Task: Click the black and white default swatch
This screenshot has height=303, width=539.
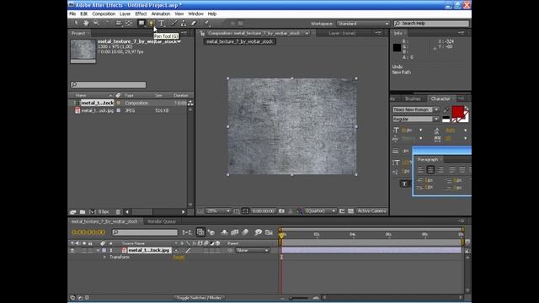Action: [446, 120]
